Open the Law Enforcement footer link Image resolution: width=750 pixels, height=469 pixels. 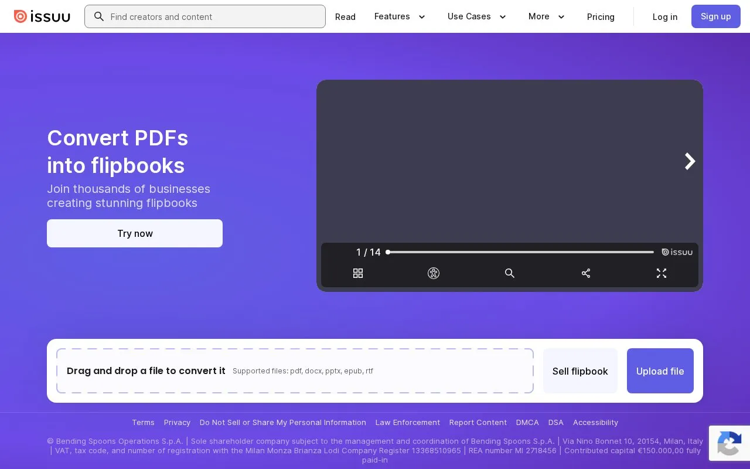coord(408,423)
